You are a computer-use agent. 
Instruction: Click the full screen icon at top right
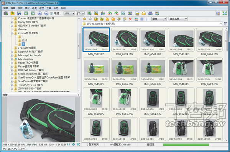click(x=225, y=13)
